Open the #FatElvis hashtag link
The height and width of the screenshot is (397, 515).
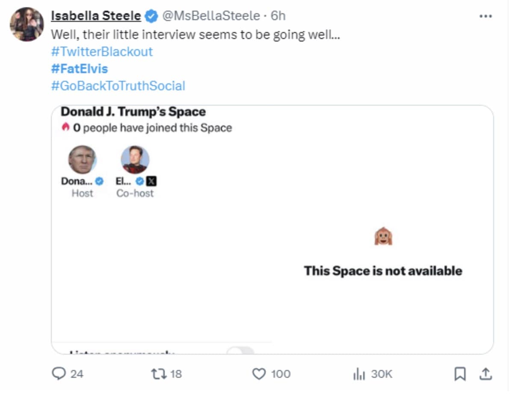click(x=80, y=69)
